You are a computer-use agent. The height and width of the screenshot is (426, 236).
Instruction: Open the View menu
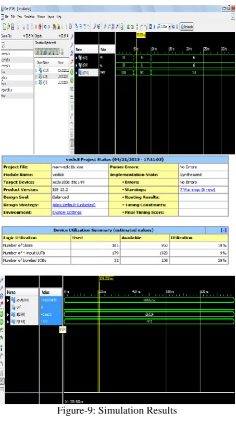20,17
